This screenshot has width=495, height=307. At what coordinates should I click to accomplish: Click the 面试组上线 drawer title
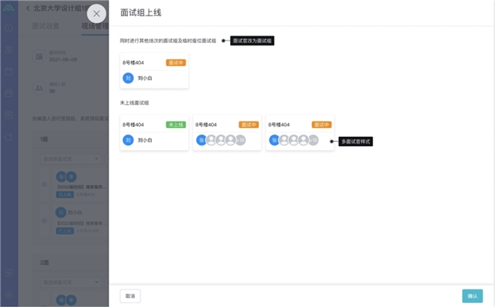(141, 12)
